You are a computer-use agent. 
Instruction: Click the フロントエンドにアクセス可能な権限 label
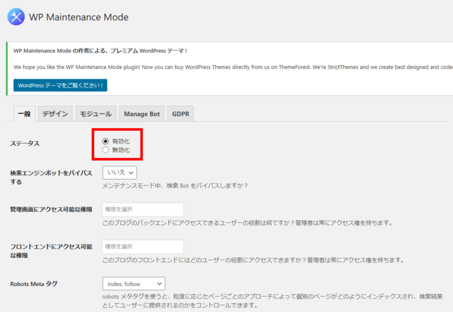click(x=51, y=251)
